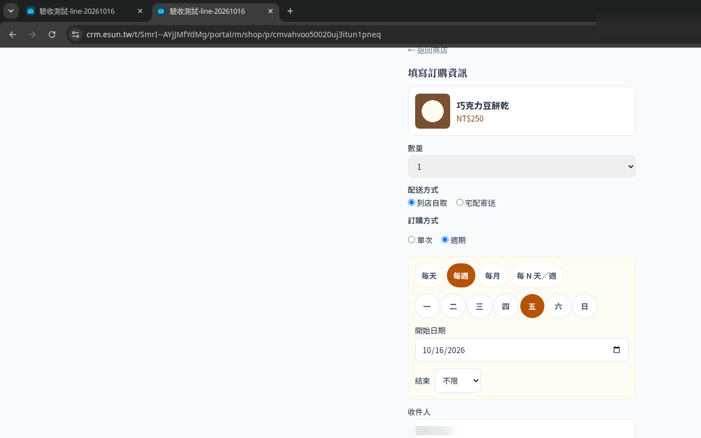Toggle weekday 五 (Friday)
Image resolution: width=701 pixels, height=438 pixels.
(x=532, y=306)
